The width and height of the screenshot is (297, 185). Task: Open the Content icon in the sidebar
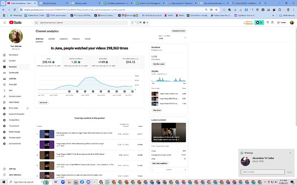coord(4,61)
